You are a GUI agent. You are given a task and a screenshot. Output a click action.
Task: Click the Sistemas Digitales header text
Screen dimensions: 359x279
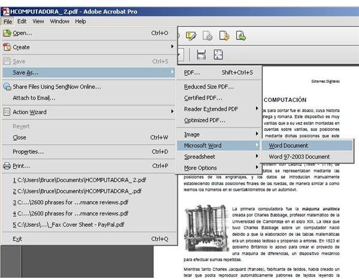[325, 81]
